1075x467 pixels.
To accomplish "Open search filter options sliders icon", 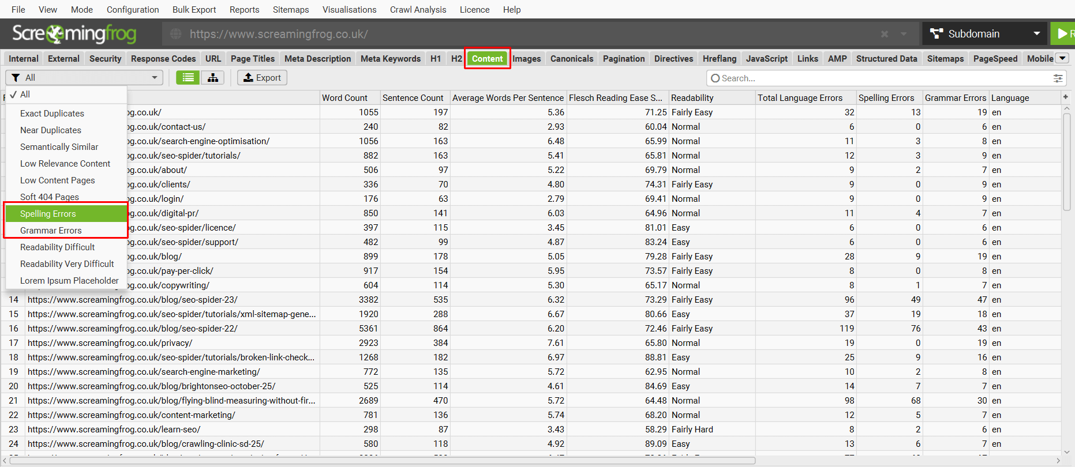I will point(1058,78).
